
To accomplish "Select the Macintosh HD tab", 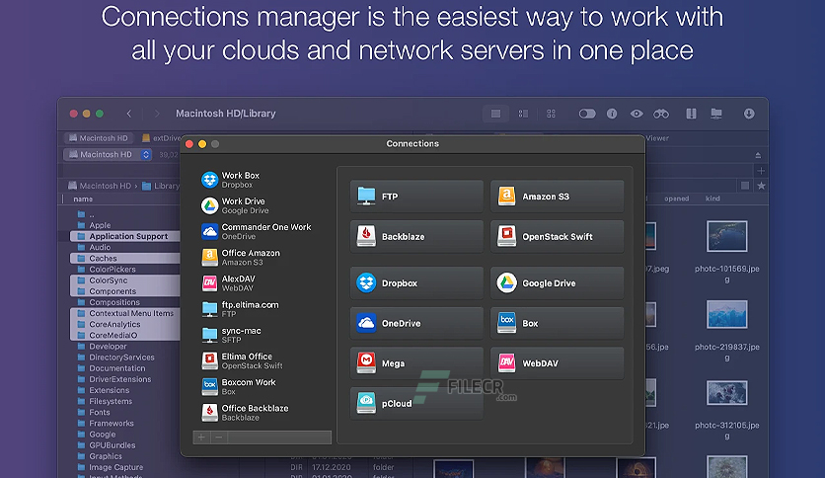I will (99, 138).
